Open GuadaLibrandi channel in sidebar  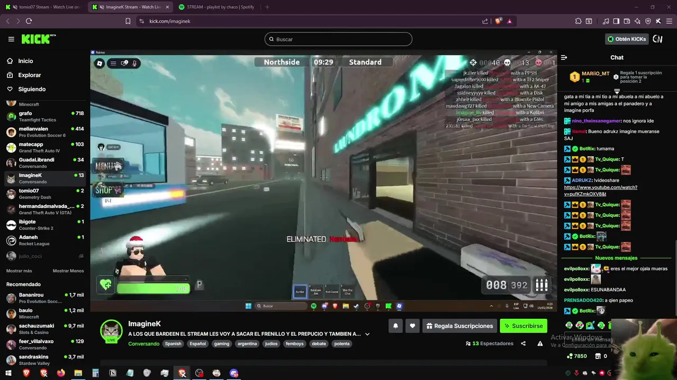[x=45, y=163]
